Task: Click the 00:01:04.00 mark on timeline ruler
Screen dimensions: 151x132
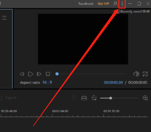Action: point(60,111)
